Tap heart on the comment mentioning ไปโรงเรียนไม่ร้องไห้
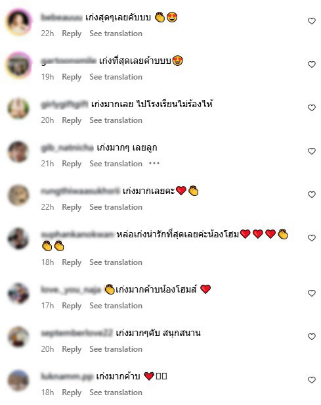This screenshot has width=321, height=405. [x=312, y=108]
